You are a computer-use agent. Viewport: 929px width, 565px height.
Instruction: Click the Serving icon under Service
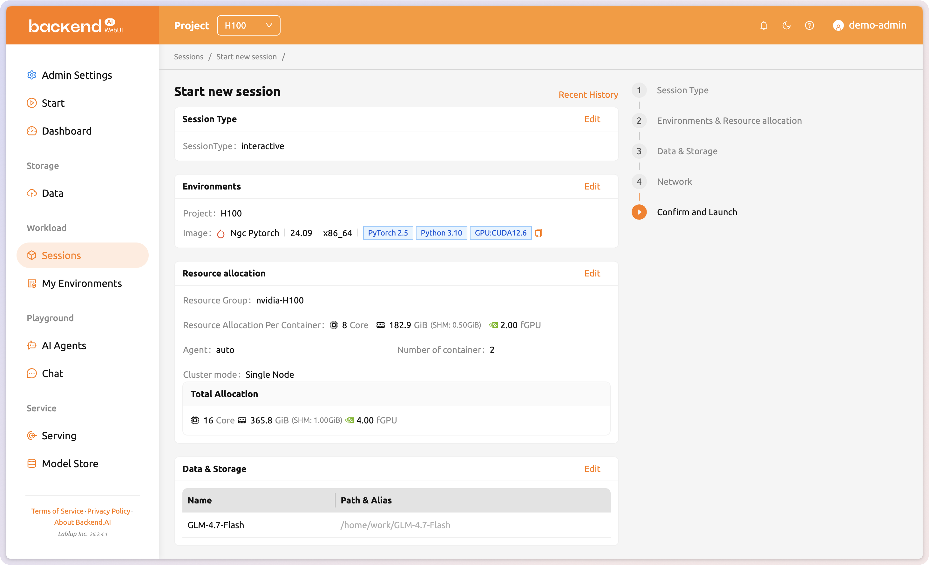pos(32,435)
